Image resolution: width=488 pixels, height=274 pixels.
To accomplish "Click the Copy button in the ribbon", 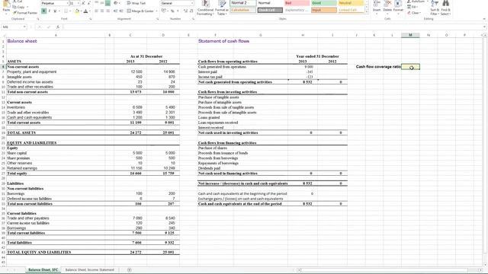I will (x=20, y=7).
